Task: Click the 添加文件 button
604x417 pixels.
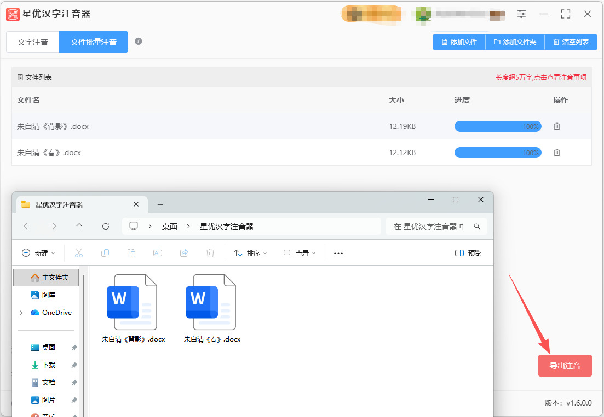Action: pyautogui.click(x=459, y=42)
